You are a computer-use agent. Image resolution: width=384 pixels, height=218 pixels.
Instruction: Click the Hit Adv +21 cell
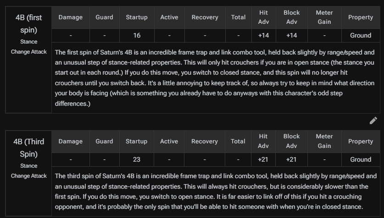pyautogui.click(x=263, y=159)
